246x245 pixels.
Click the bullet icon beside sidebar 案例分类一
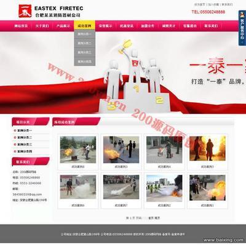click(15, 131)
